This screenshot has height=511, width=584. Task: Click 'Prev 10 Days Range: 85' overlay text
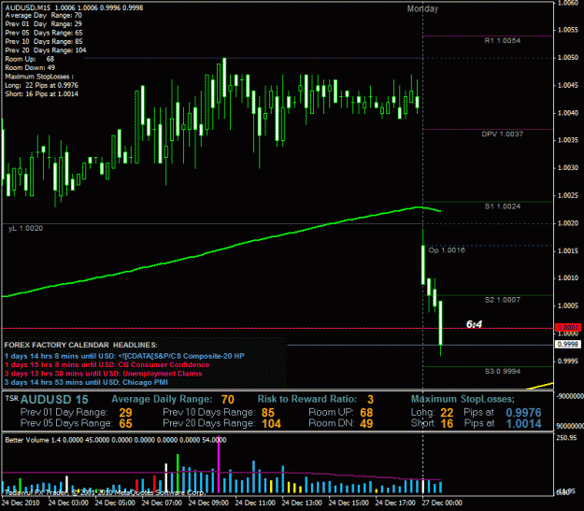pos(44,42)
